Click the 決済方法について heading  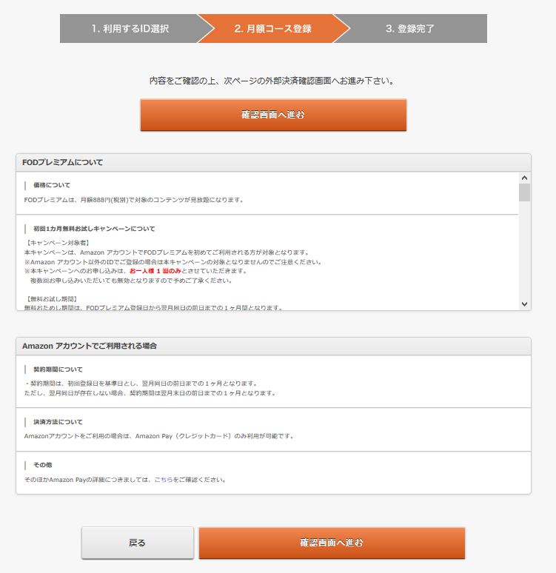click(x=58, y=422)
